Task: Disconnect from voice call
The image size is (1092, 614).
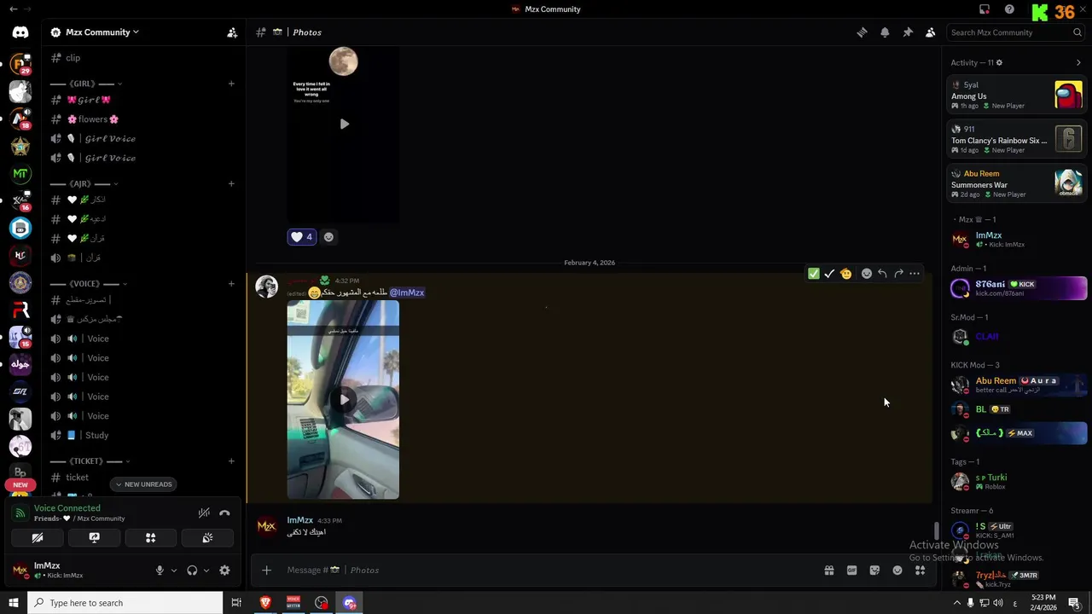Action: (x=224, y=513)
